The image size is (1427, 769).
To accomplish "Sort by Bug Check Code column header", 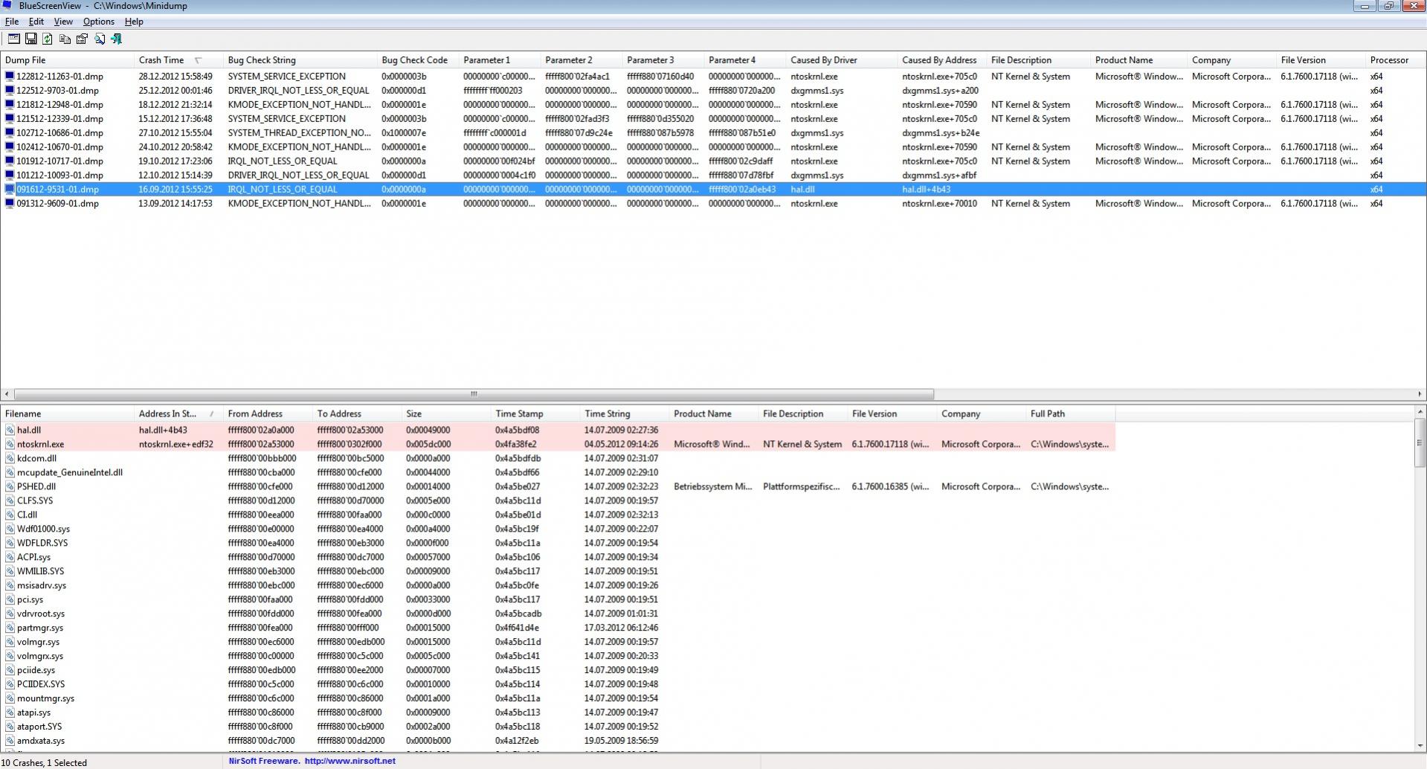I will click(418, 60).
